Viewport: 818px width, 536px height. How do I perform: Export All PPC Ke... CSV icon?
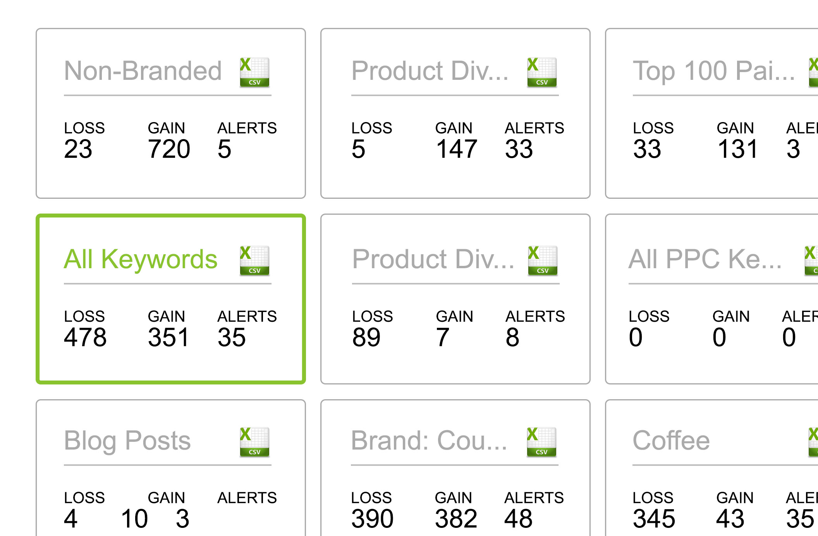coord(811,260)
